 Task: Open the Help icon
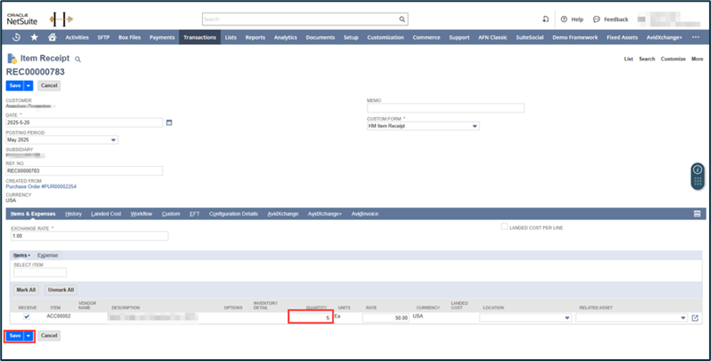[x=564, y=19]
